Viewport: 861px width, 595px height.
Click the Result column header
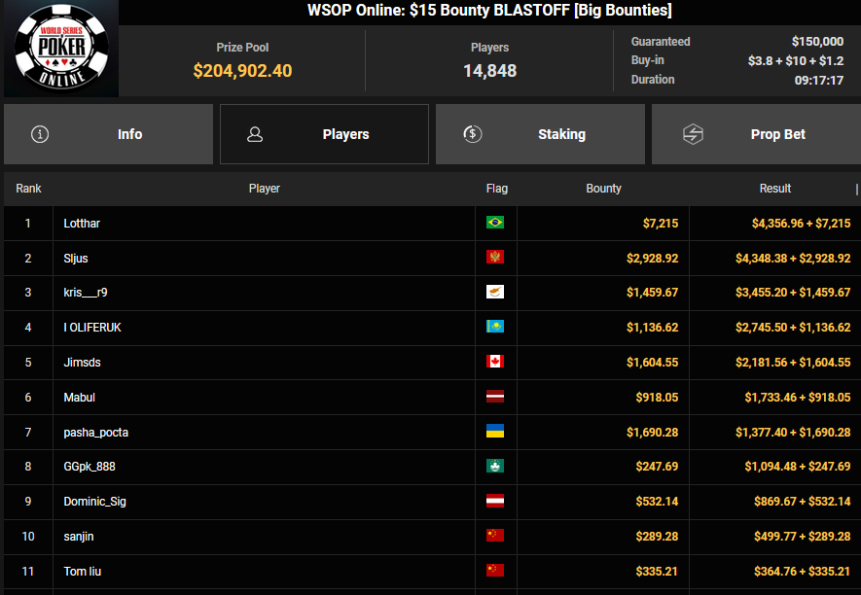coord(774,189)
